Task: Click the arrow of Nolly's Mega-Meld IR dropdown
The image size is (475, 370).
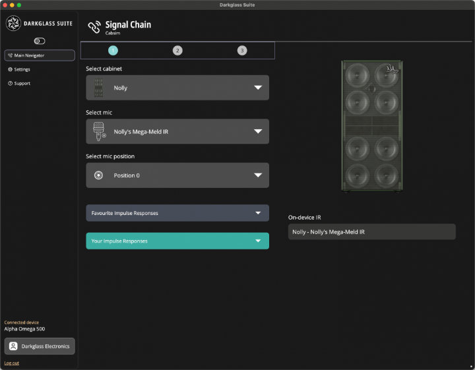Action: [258, 131]
